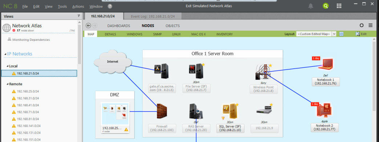Select the Notebook 2 Apple icon
379x142 pixels.
(x=324, y=110)
